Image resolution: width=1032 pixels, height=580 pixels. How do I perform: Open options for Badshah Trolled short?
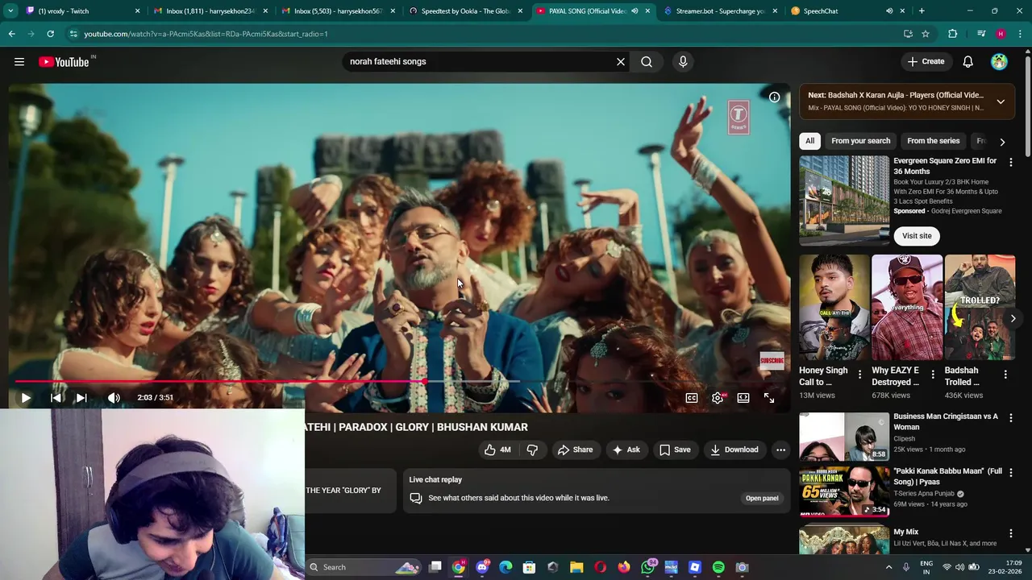1005,375
